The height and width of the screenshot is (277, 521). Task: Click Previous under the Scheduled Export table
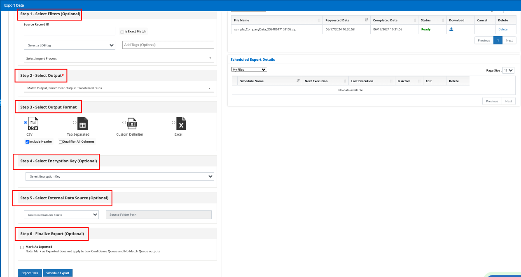[492, 101]
